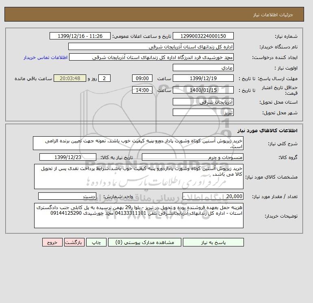Click the price validity date 1400/01/15
313x303 pixels.
pos(203,90)
